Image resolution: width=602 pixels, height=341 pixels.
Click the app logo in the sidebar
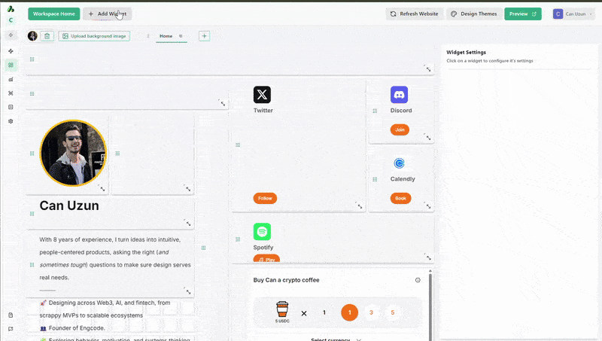click(11, 9)
